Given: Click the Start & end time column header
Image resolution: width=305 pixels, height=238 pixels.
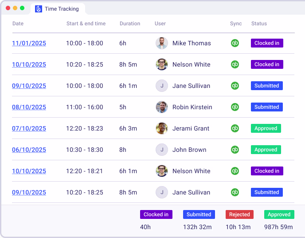Looking at the screenshot, I should 86,24.
